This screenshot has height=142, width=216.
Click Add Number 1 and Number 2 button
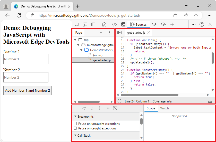pos(28,91)
